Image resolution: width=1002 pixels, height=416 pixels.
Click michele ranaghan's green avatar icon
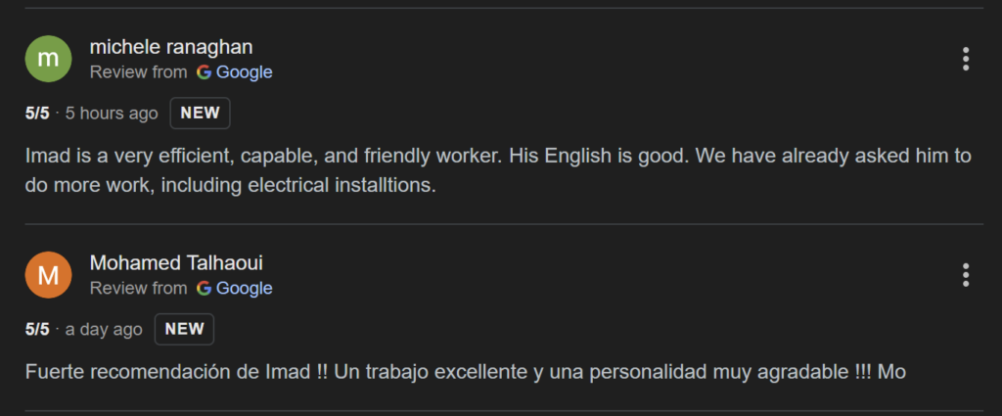[48, 60]
